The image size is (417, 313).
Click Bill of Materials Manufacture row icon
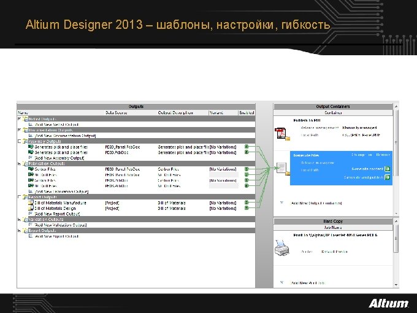point(31,203)
